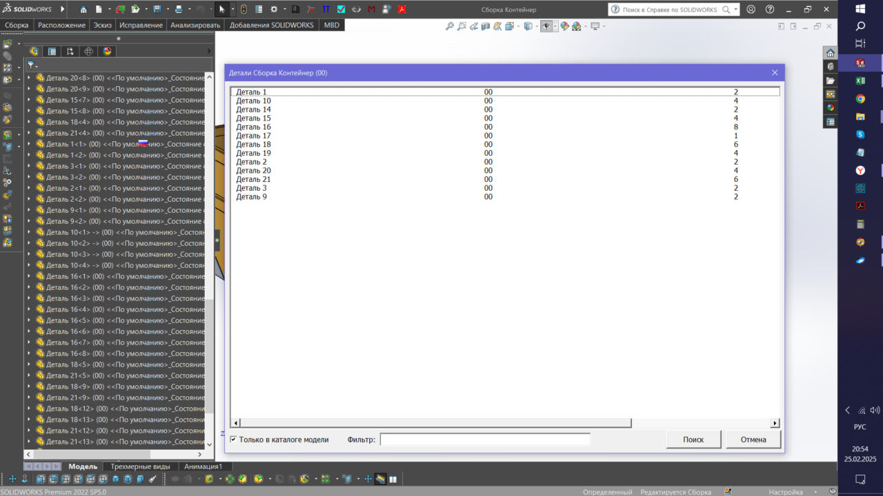Open the dropdown next to Select cursor
The width and height of the screenshot is (883, 496).
232,10
